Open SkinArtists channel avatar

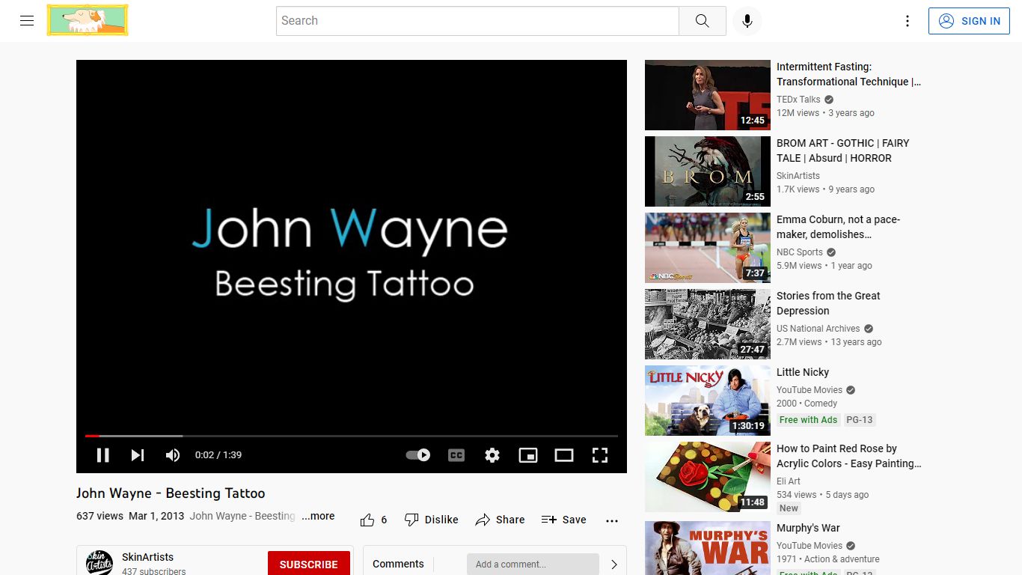point(100,563)
